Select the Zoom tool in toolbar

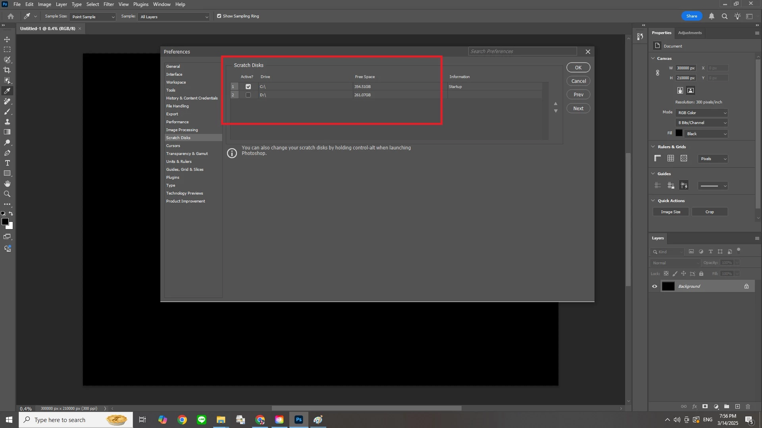pyautogui.click(x=7, y=194)
